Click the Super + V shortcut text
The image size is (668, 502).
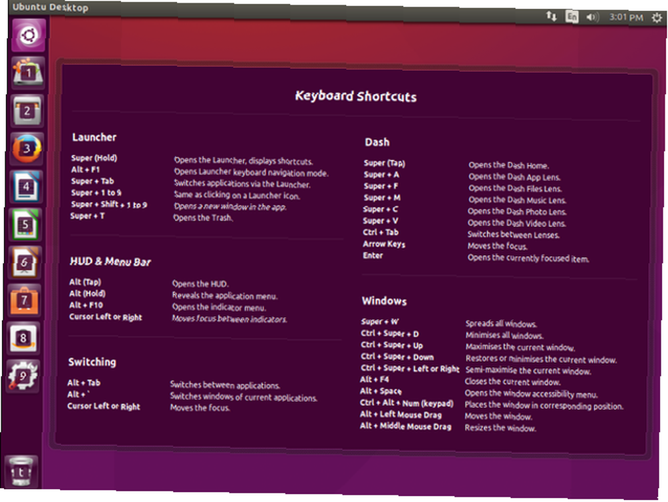point(381,220)
